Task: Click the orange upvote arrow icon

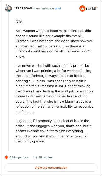Action: (6, 157)
